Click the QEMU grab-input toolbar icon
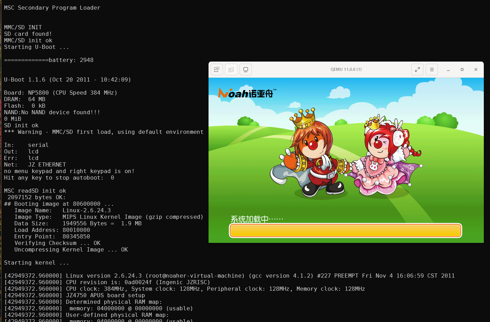 (x=231, y=69)
